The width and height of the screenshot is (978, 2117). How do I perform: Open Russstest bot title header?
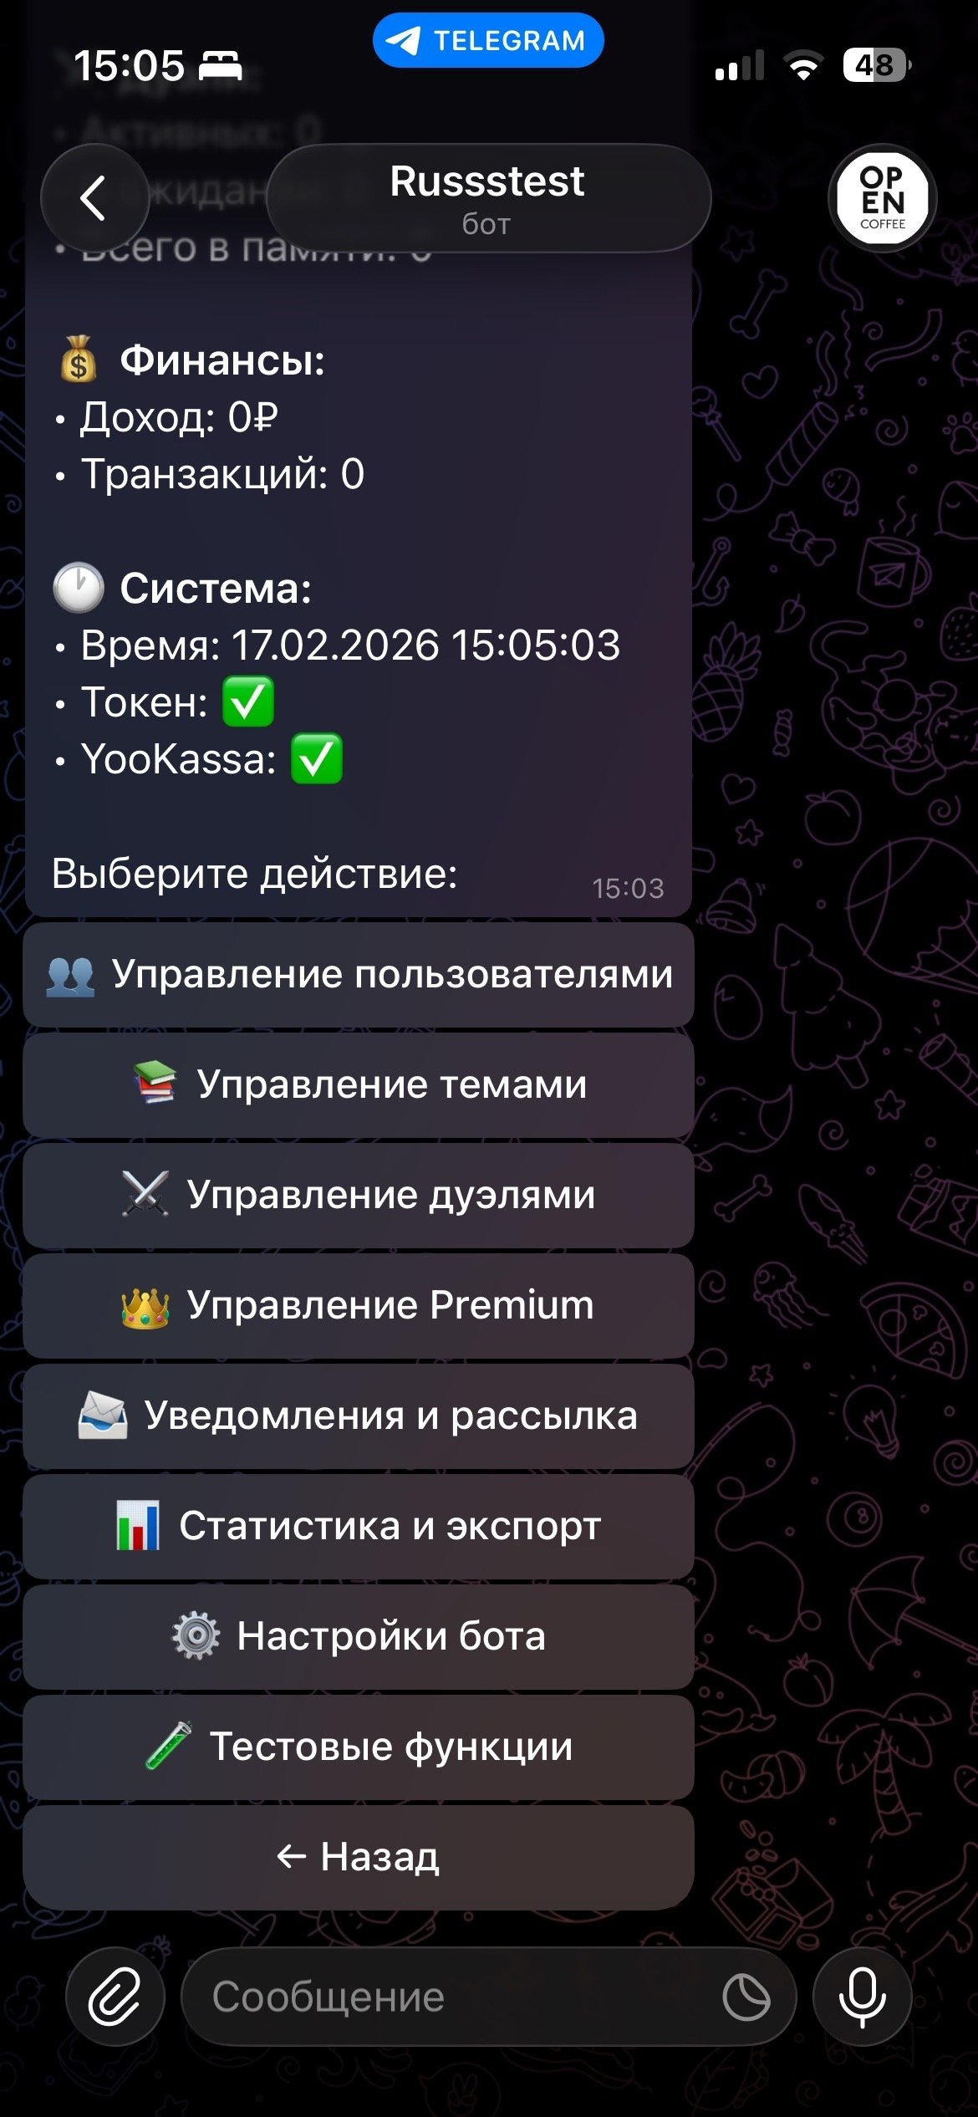tap(488, 198)
